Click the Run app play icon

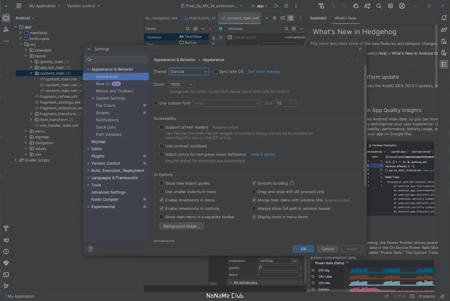pos(276,6)
